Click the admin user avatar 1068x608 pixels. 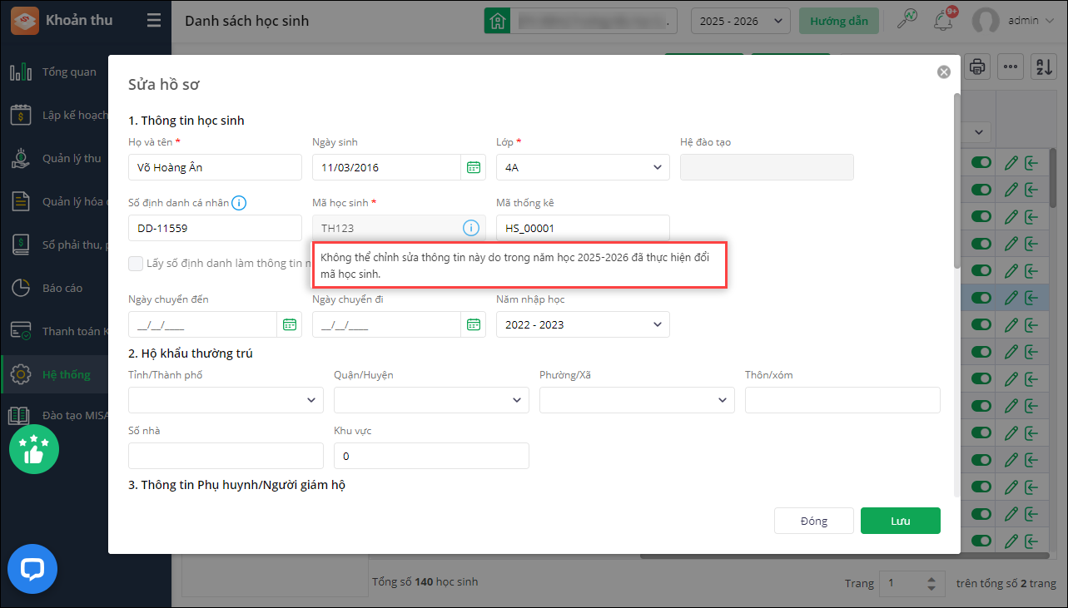point(986,21)
